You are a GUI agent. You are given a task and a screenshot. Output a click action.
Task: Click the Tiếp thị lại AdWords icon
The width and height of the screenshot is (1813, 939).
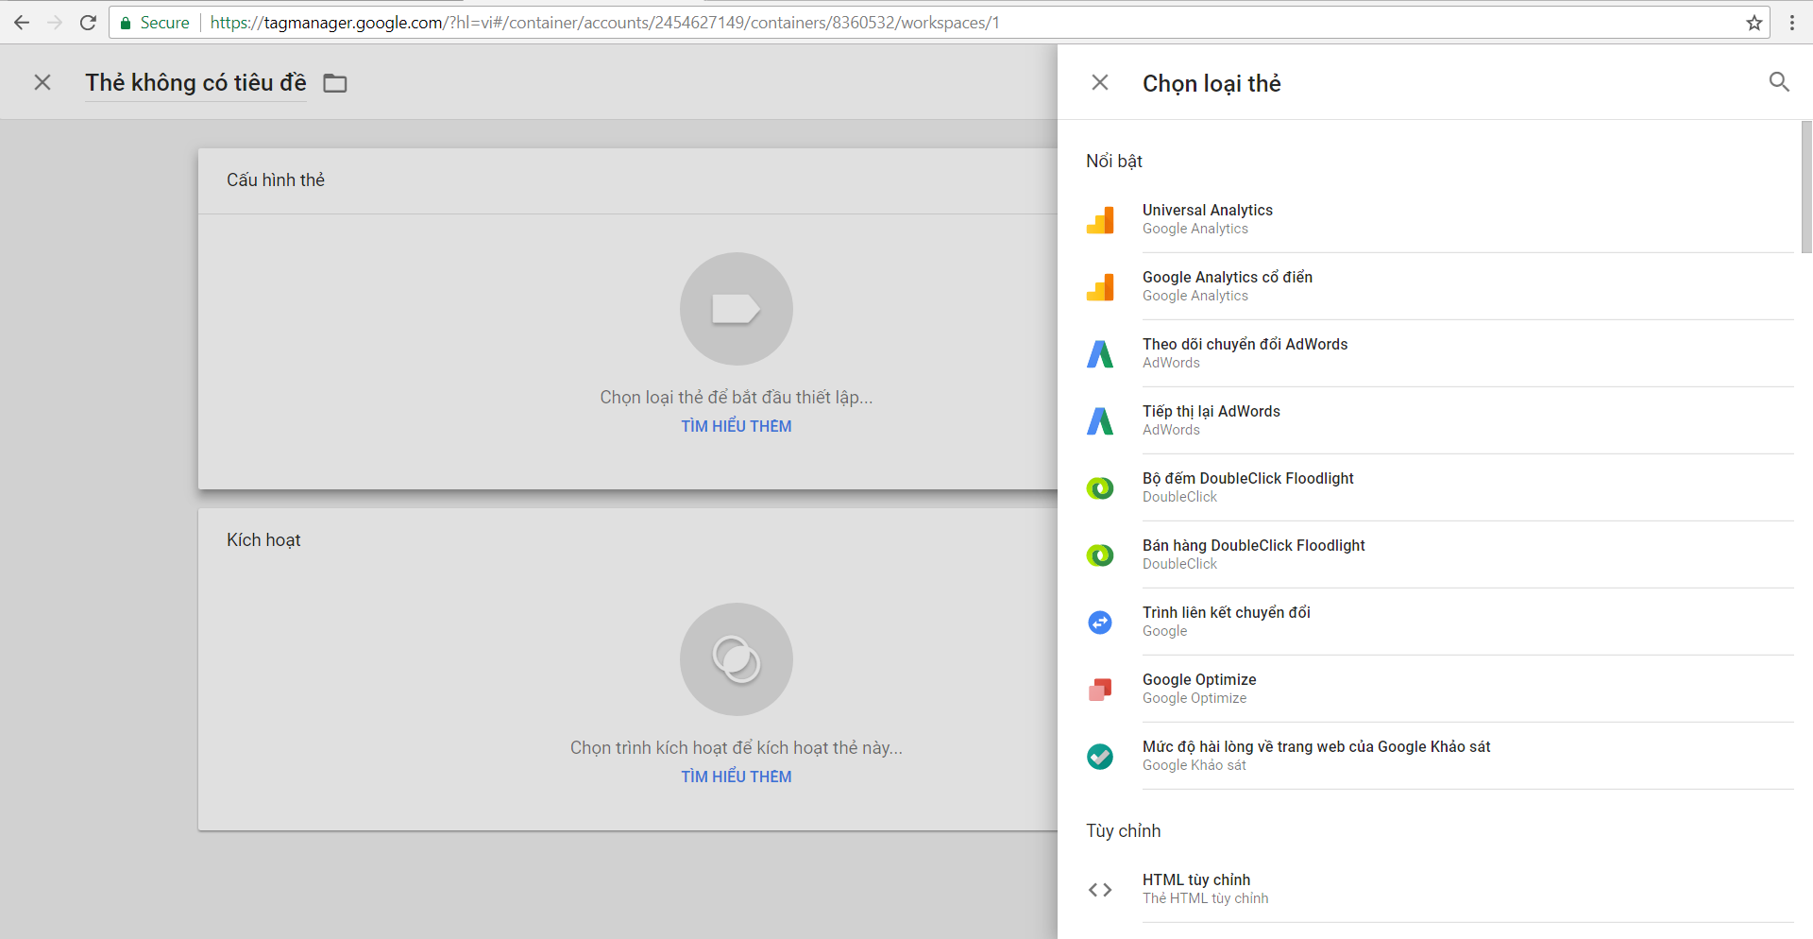tap(1100, 421)
